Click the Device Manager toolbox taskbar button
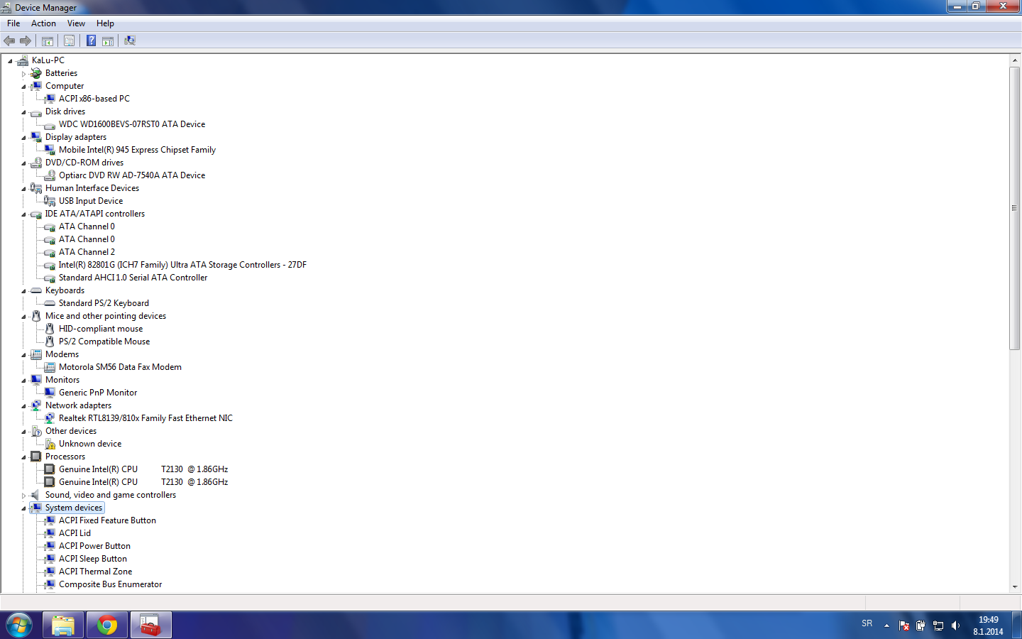The image size is (1022, 639). [150, 626]
